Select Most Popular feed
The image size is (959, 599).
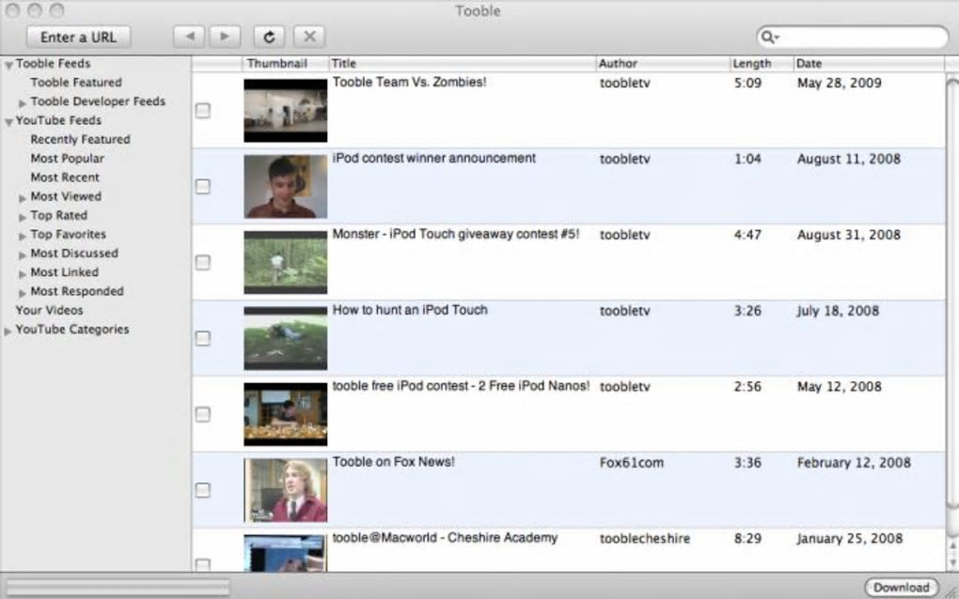pos(68,158)
